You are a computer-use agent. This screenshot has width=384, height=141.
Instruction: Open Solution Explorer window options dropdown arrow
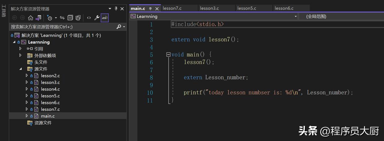110,9
